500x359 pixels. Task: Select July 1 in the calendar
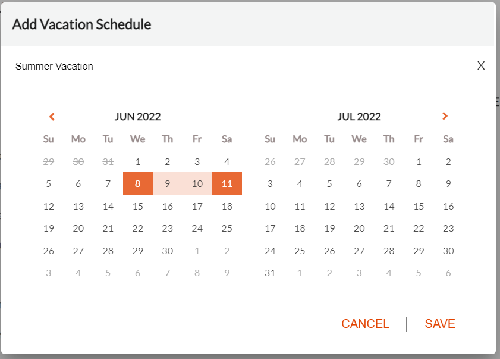tap(419, 161)
